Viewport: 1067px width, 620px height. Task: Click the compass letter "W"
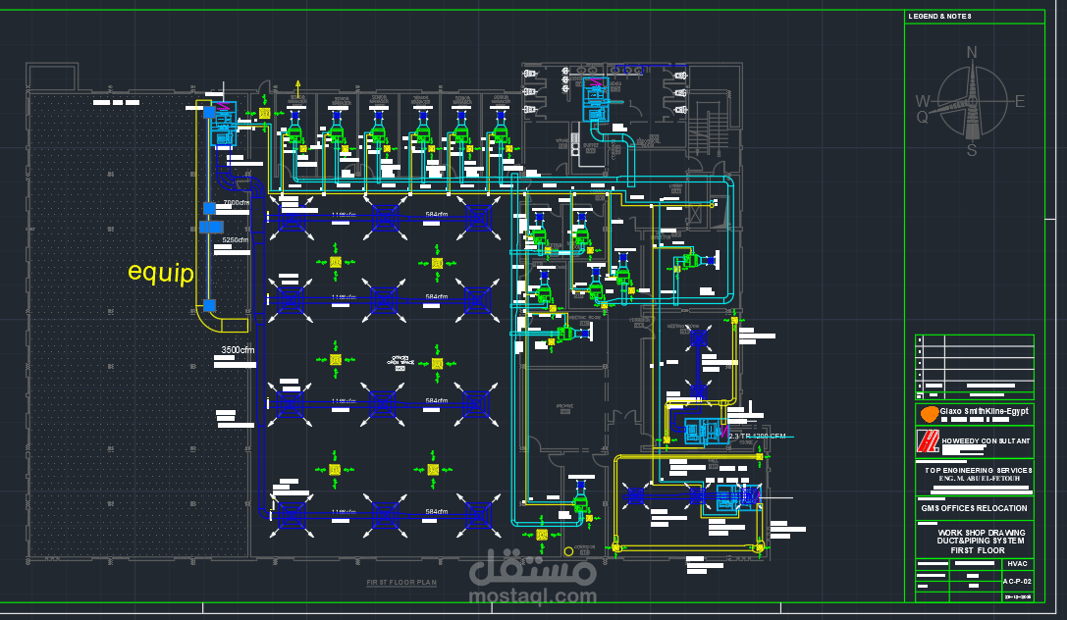pos(922,101)
